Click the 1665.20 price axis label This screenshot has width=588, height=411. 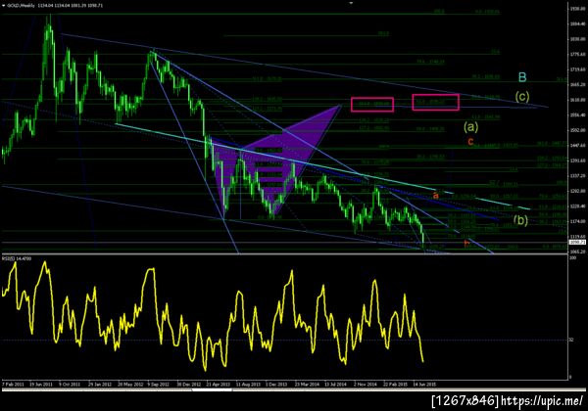(x=578, y=84)
